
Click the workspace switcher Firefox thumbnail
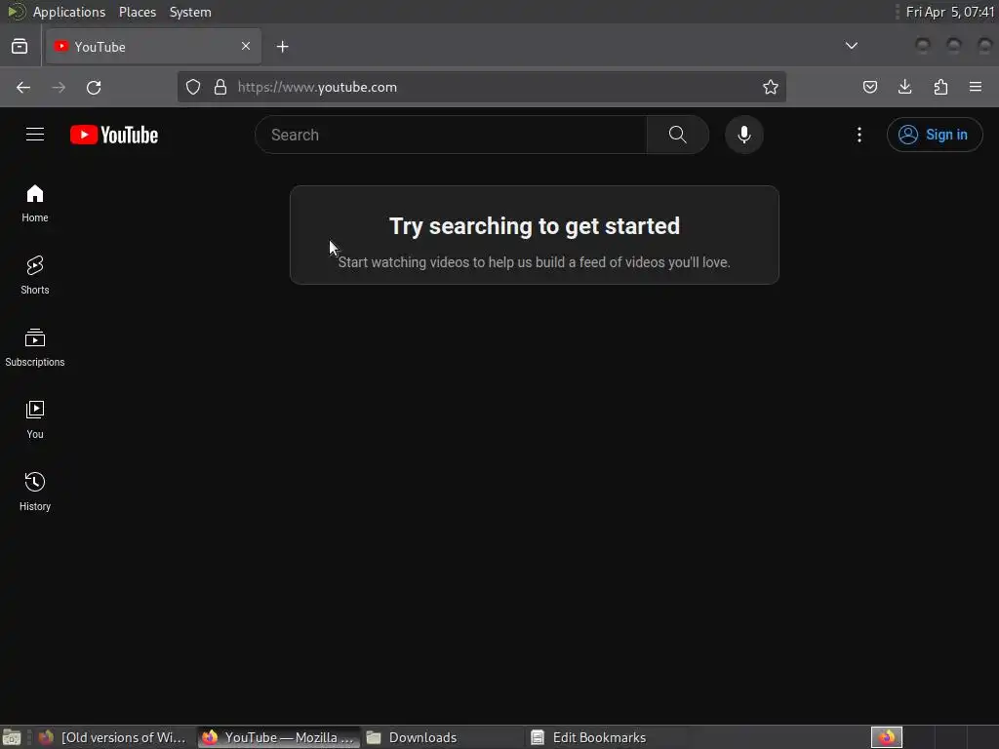point(886,737)
